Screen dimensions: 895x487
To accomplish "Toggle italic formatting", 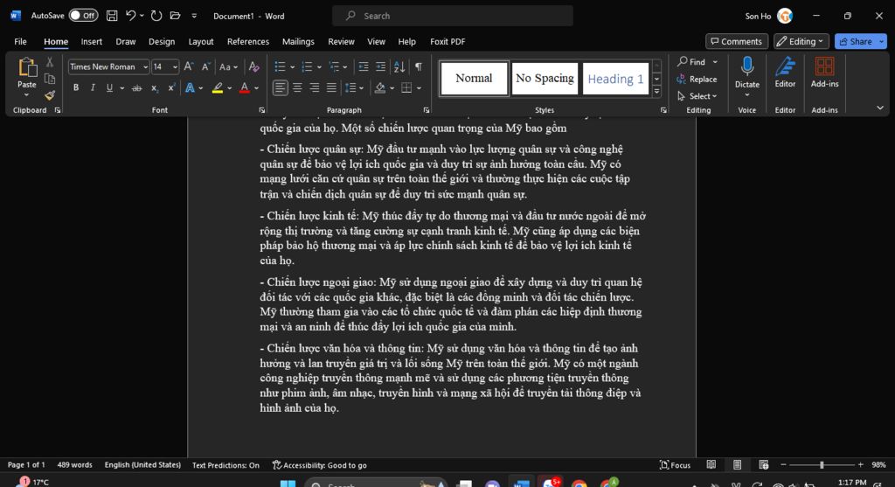I will (93, 88).
